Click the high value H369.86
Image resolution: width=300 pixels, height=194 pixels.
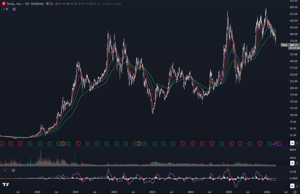pyautogui.click(x=73, y=4)
